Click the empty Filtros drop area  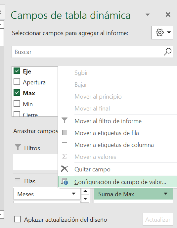coord(35,162)
